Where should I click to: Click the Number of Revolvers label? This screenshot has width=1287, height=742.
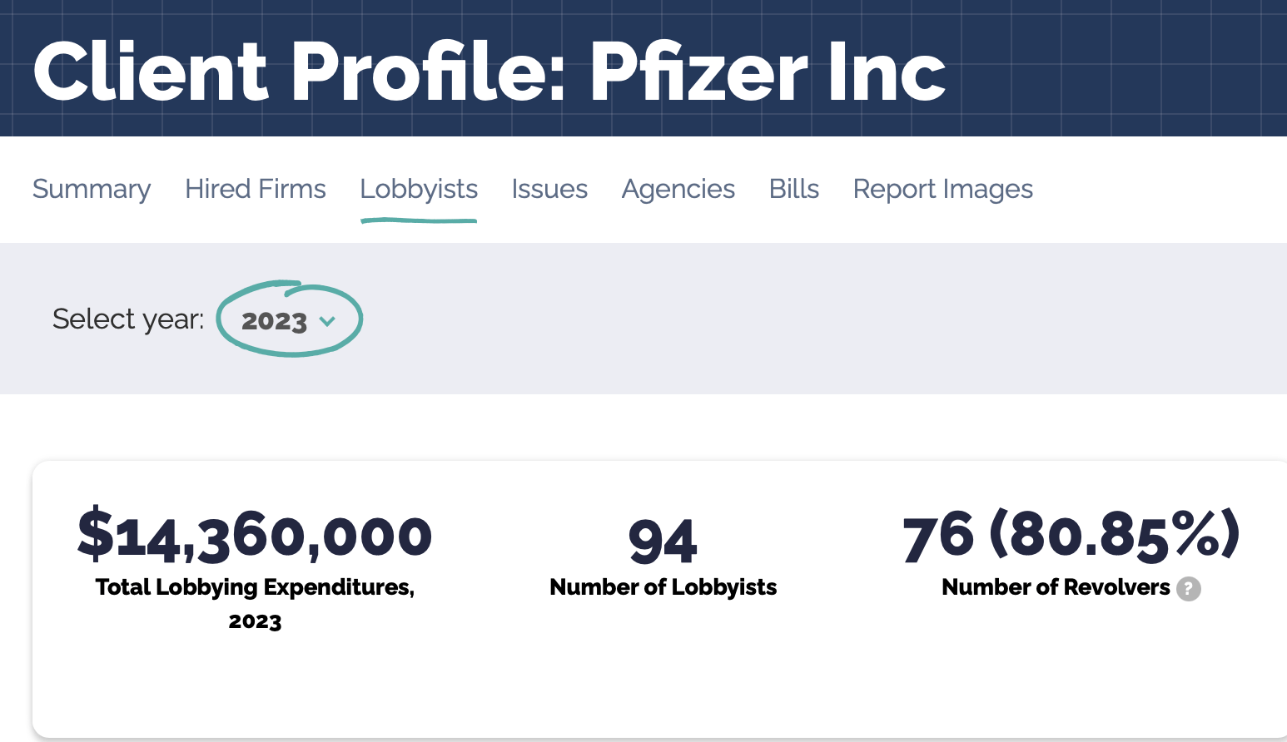[x=1056, y=587]
